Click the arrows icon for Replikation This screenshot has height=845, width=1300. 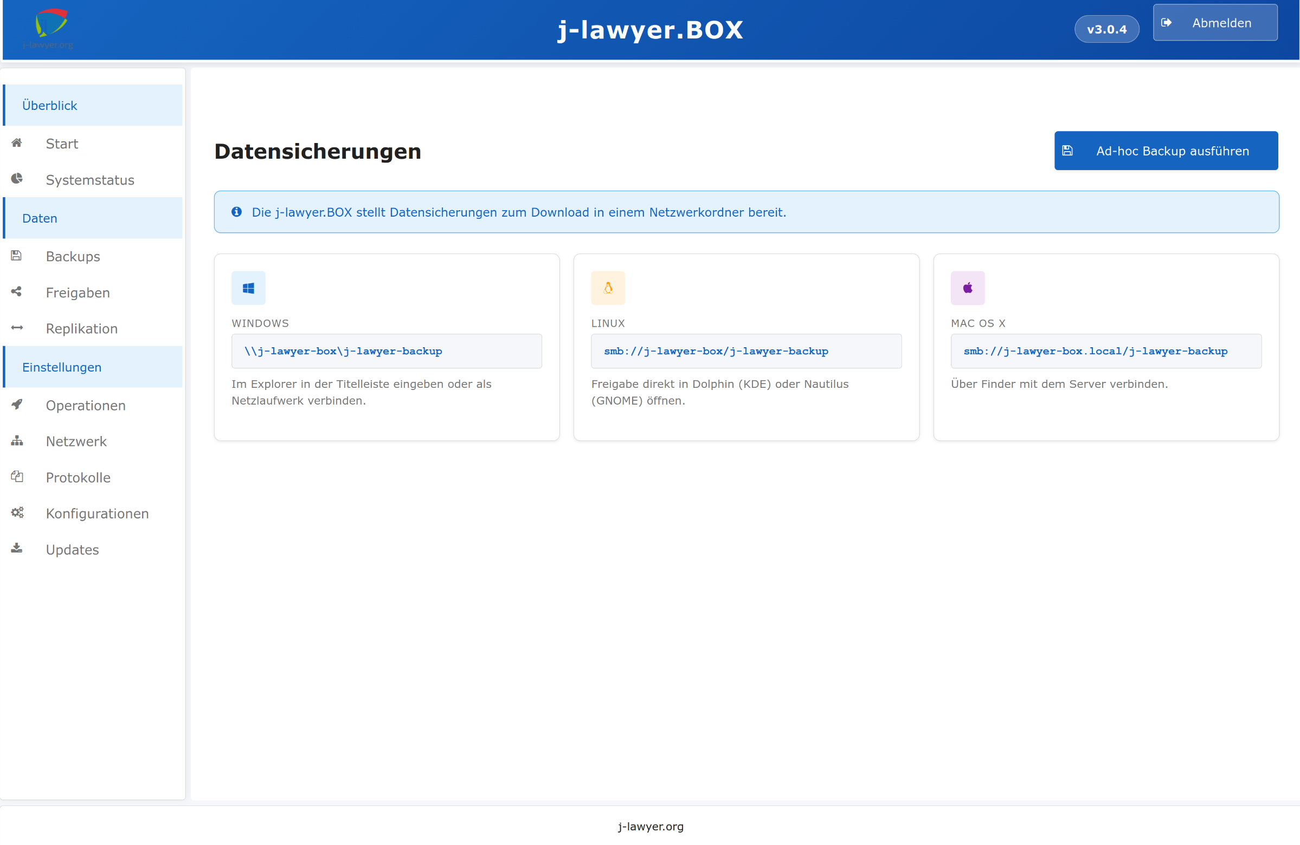coord(17,328)
